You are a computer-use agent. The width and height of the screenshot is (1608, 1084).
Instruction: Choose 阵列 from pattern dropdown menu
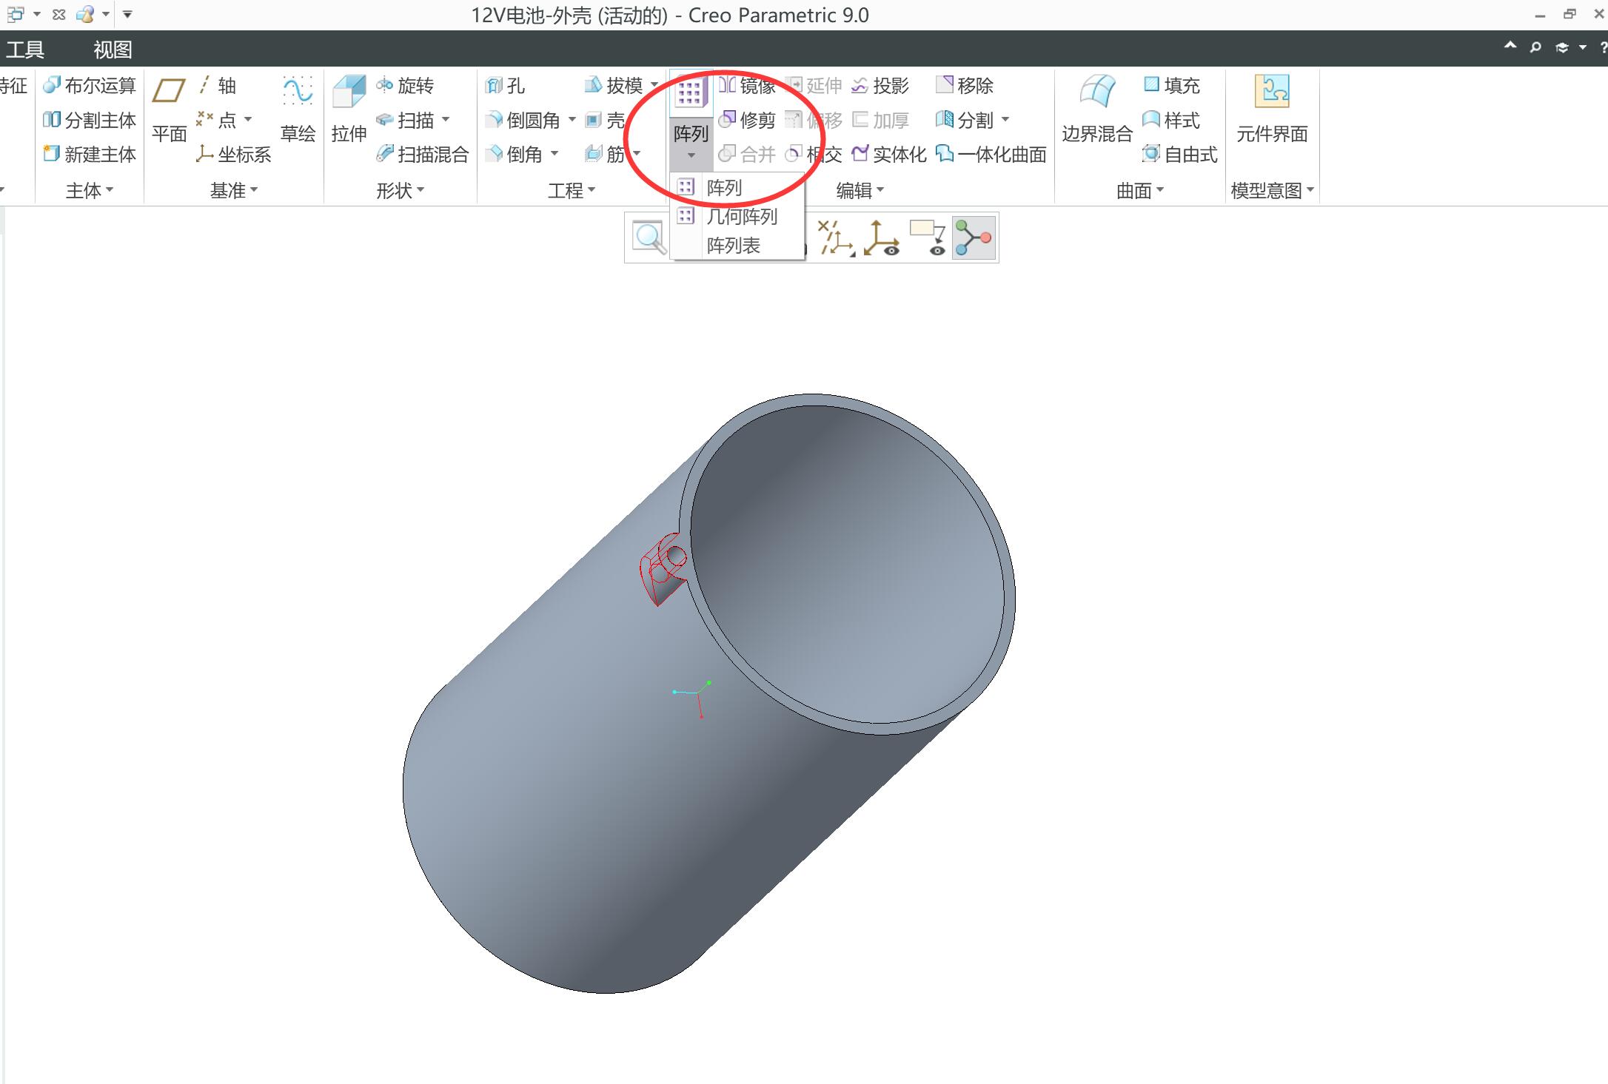coord(737,188)
